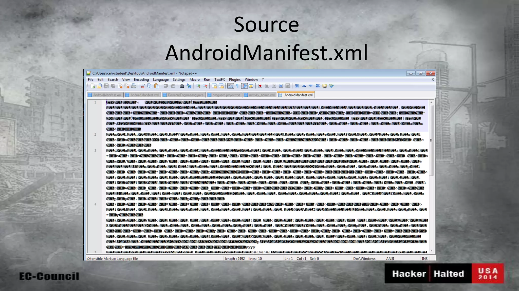Click the Stop Recording macro icon
This screenshot has height=291, width=519.
point(267,86)
